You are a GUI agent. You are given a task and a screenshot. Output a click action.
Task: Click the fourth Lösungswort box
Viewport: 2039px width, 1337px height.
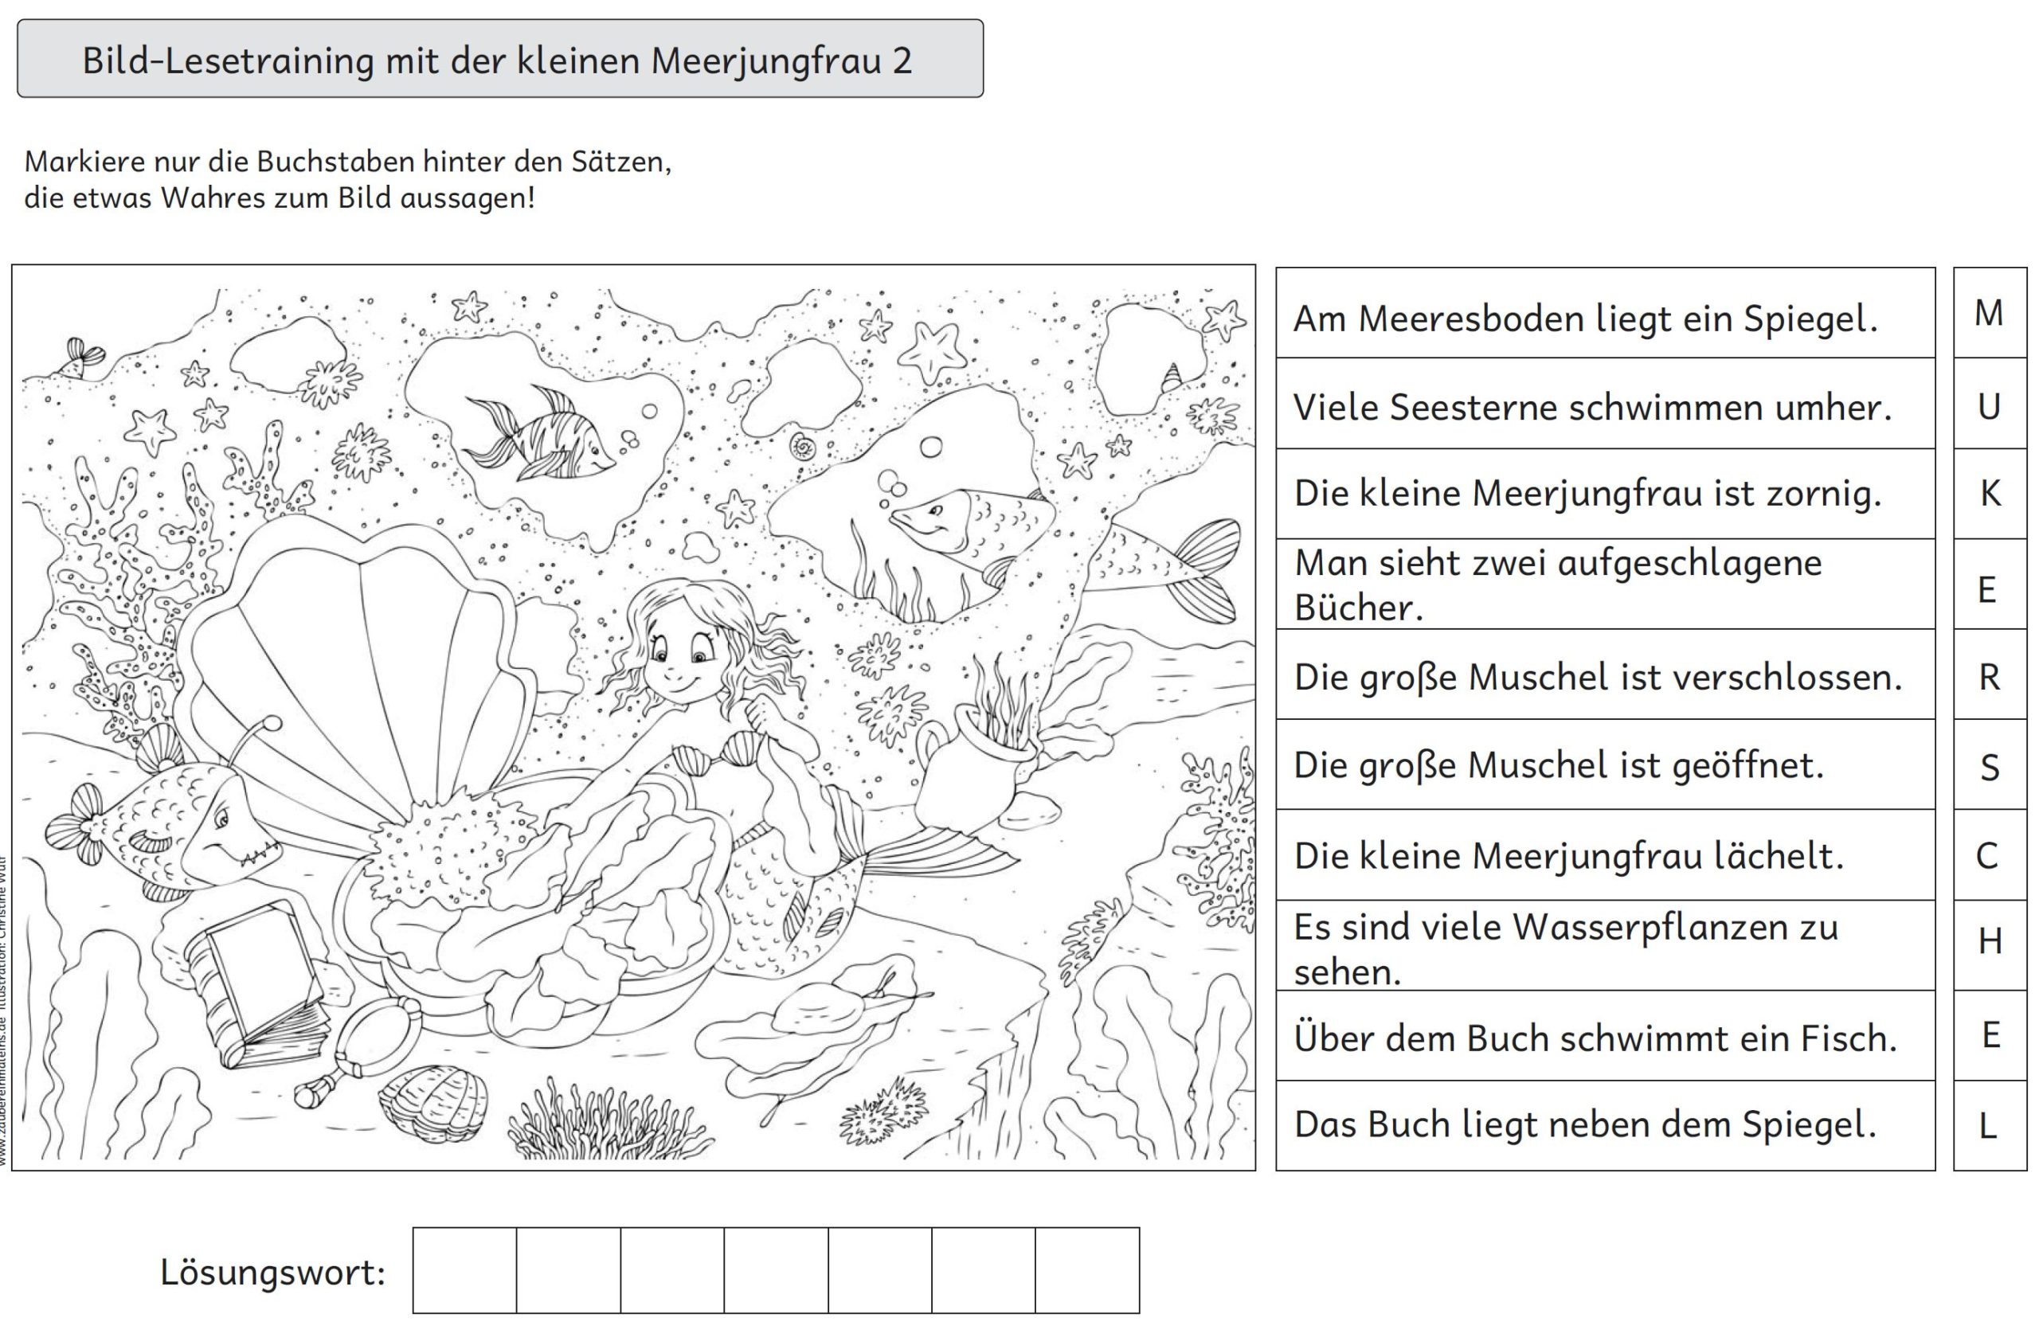tap(777, 1270)
